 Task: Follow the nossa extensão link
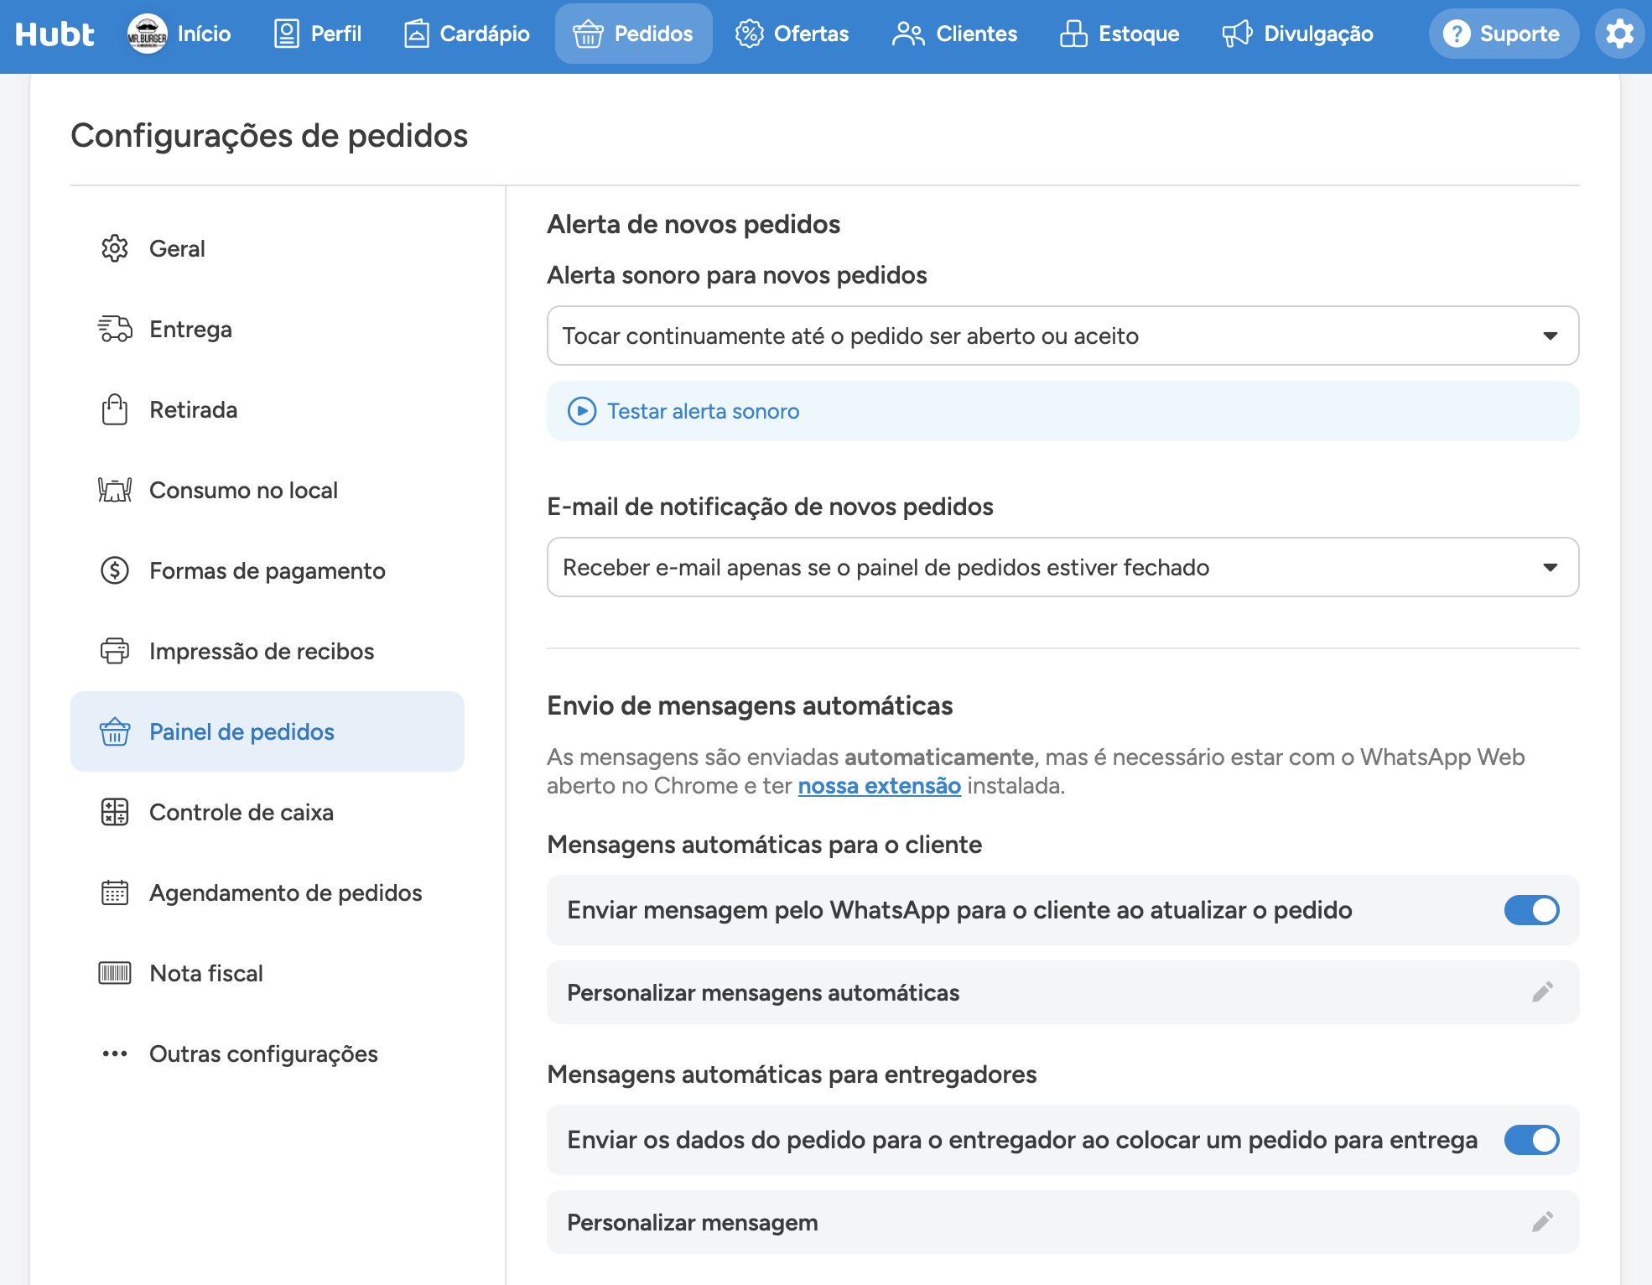click(879, 786)
